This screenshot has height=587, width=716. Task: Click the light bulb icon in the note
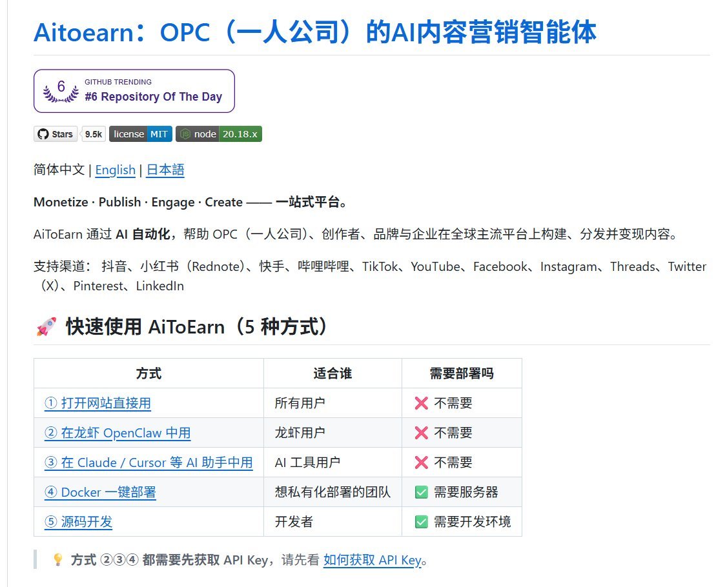click(58, 560)
